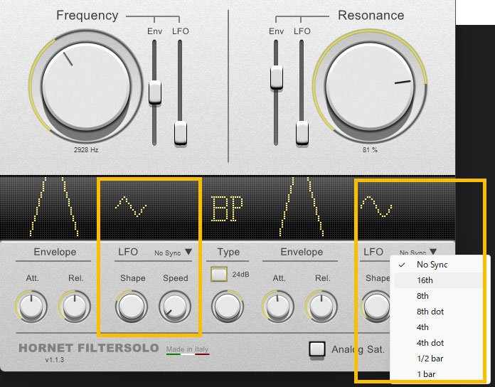Click the BP filter type display

[228, 210]
